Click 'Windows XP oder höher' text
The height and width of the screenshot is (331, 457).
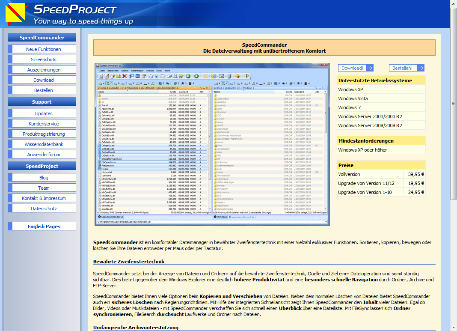click(x=362, y=150)
